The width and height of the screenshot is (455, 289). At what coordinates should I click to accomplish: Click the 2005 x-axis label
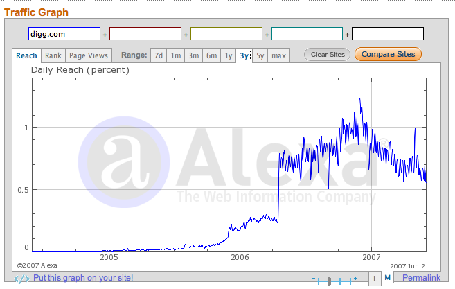click(109, 257)
